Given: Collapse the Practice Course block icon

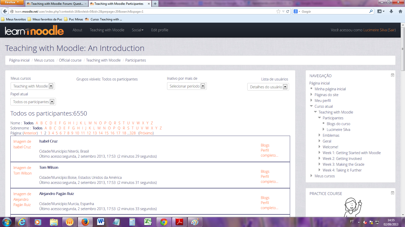Looking at the screenshot, I should point(393,193).
